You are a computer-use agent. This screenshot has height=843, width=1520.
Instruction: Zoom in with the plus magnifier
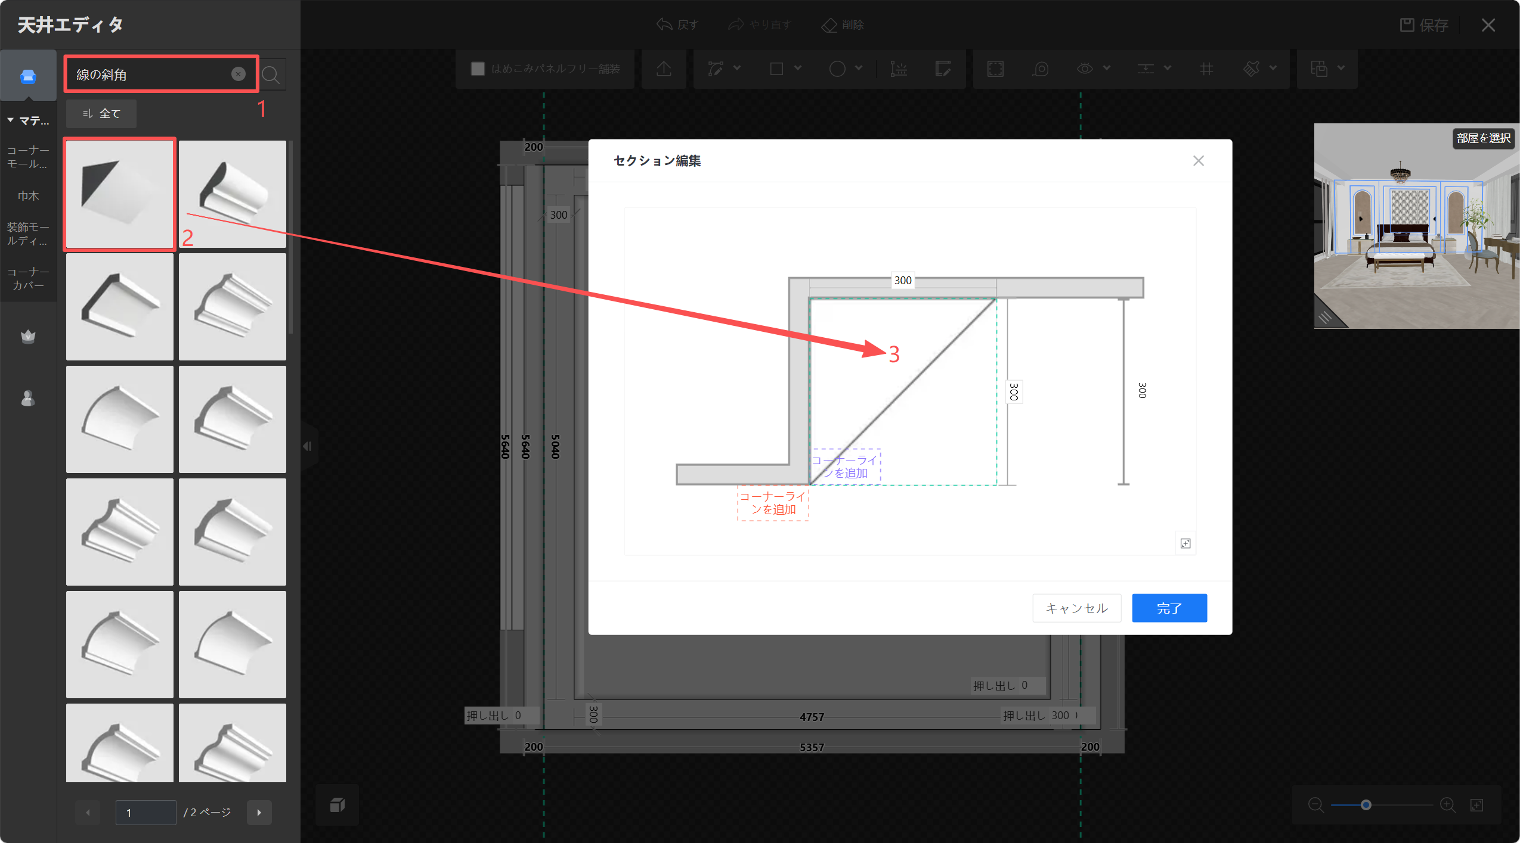[x=1448, y=805]
